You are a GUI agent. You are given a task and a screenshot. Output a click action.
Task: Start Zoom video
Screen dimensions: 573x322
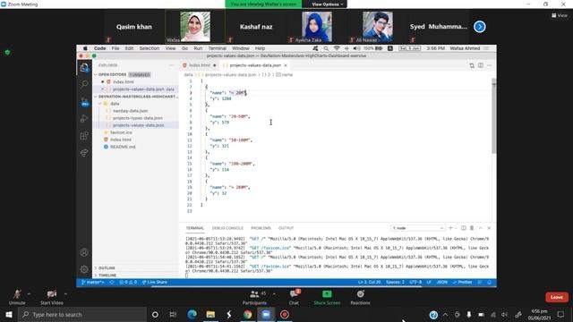pyautogui.click(x=52, y=297)
